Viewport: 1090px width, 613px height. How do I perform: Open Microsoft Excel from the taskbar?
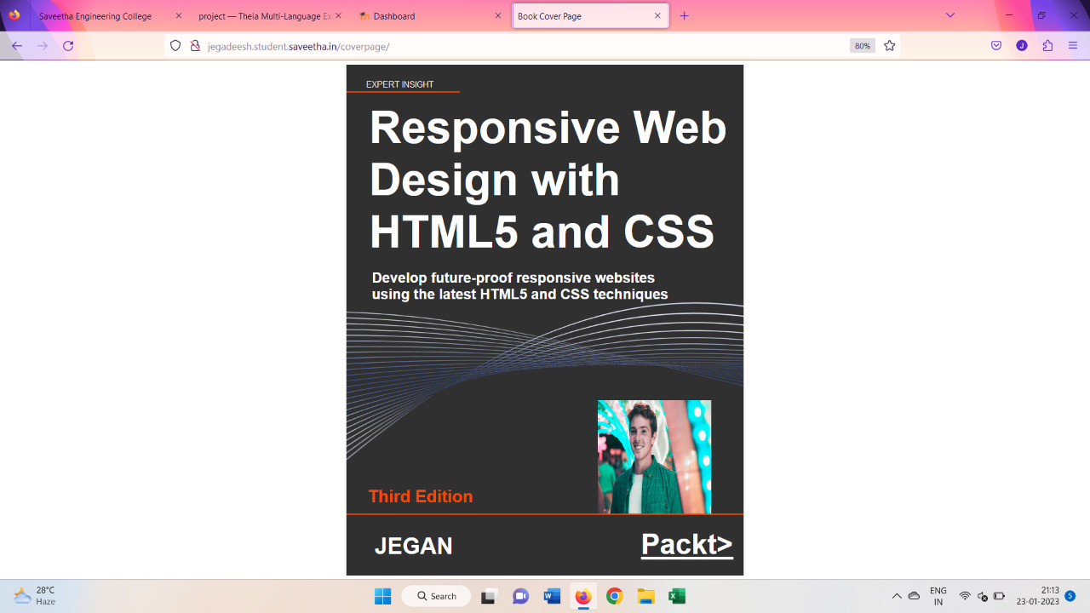(677, 596)
